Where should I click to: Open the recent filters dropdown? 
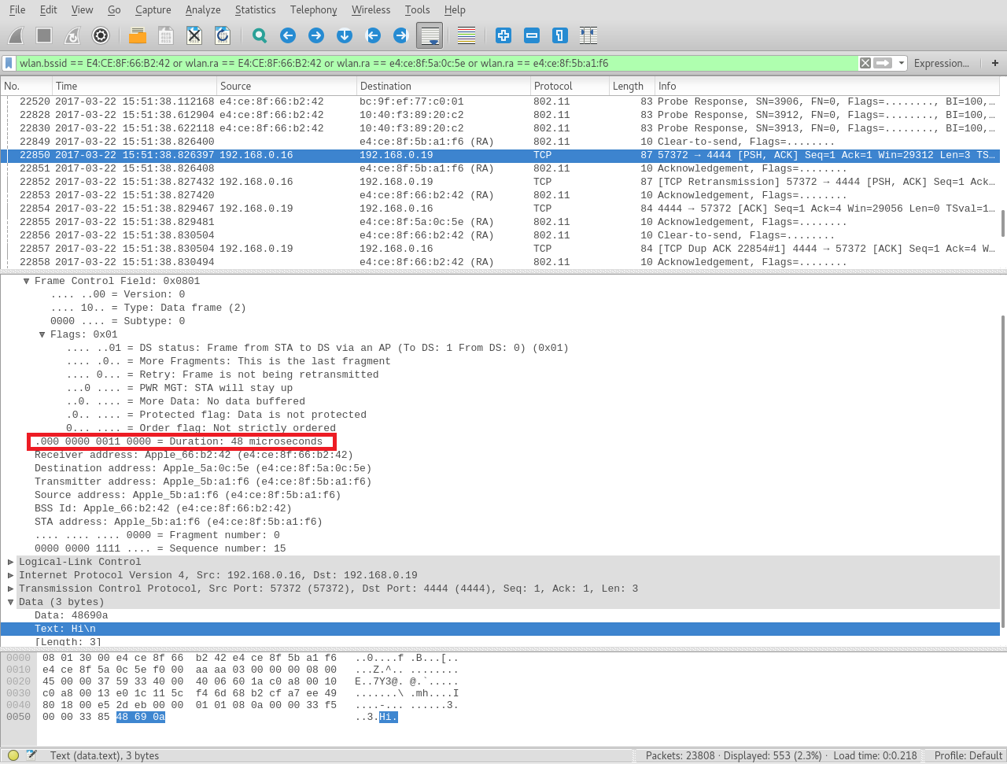click(x=901, y=63)
